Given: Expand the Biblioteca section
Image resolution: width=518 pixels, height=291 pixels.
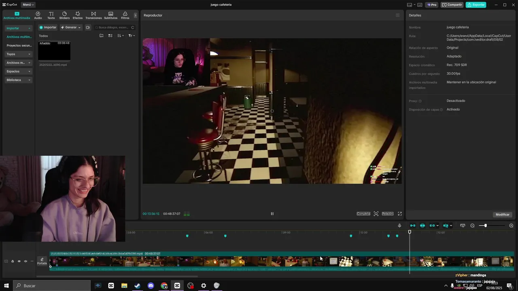Looking at the screenshot, I should [19, 80].
